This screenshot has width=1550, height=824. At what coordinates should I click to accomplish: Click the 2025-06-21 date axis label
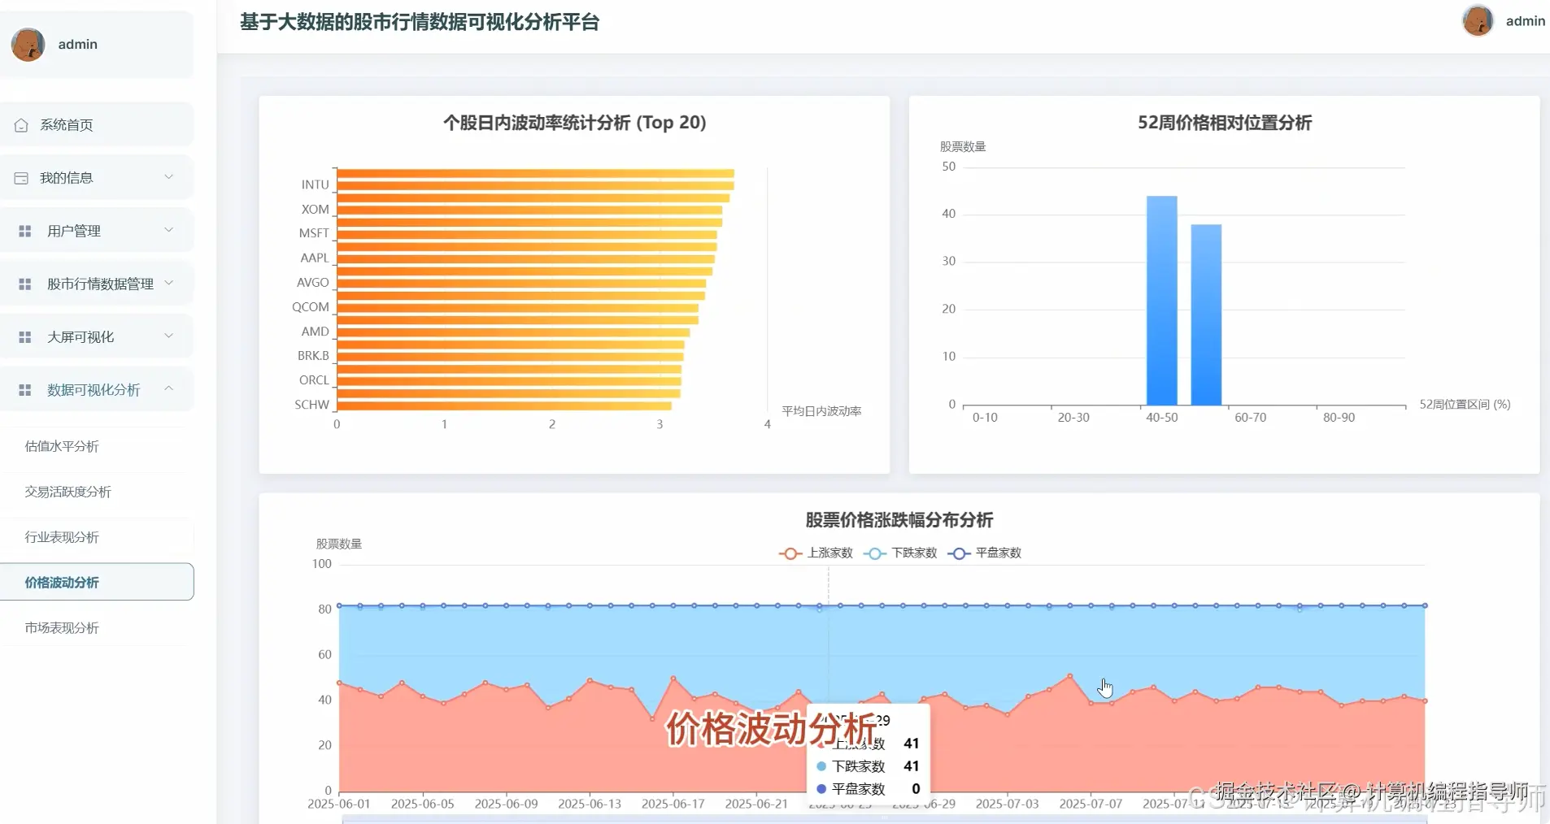pyautogui.click(x=756, y=804)
